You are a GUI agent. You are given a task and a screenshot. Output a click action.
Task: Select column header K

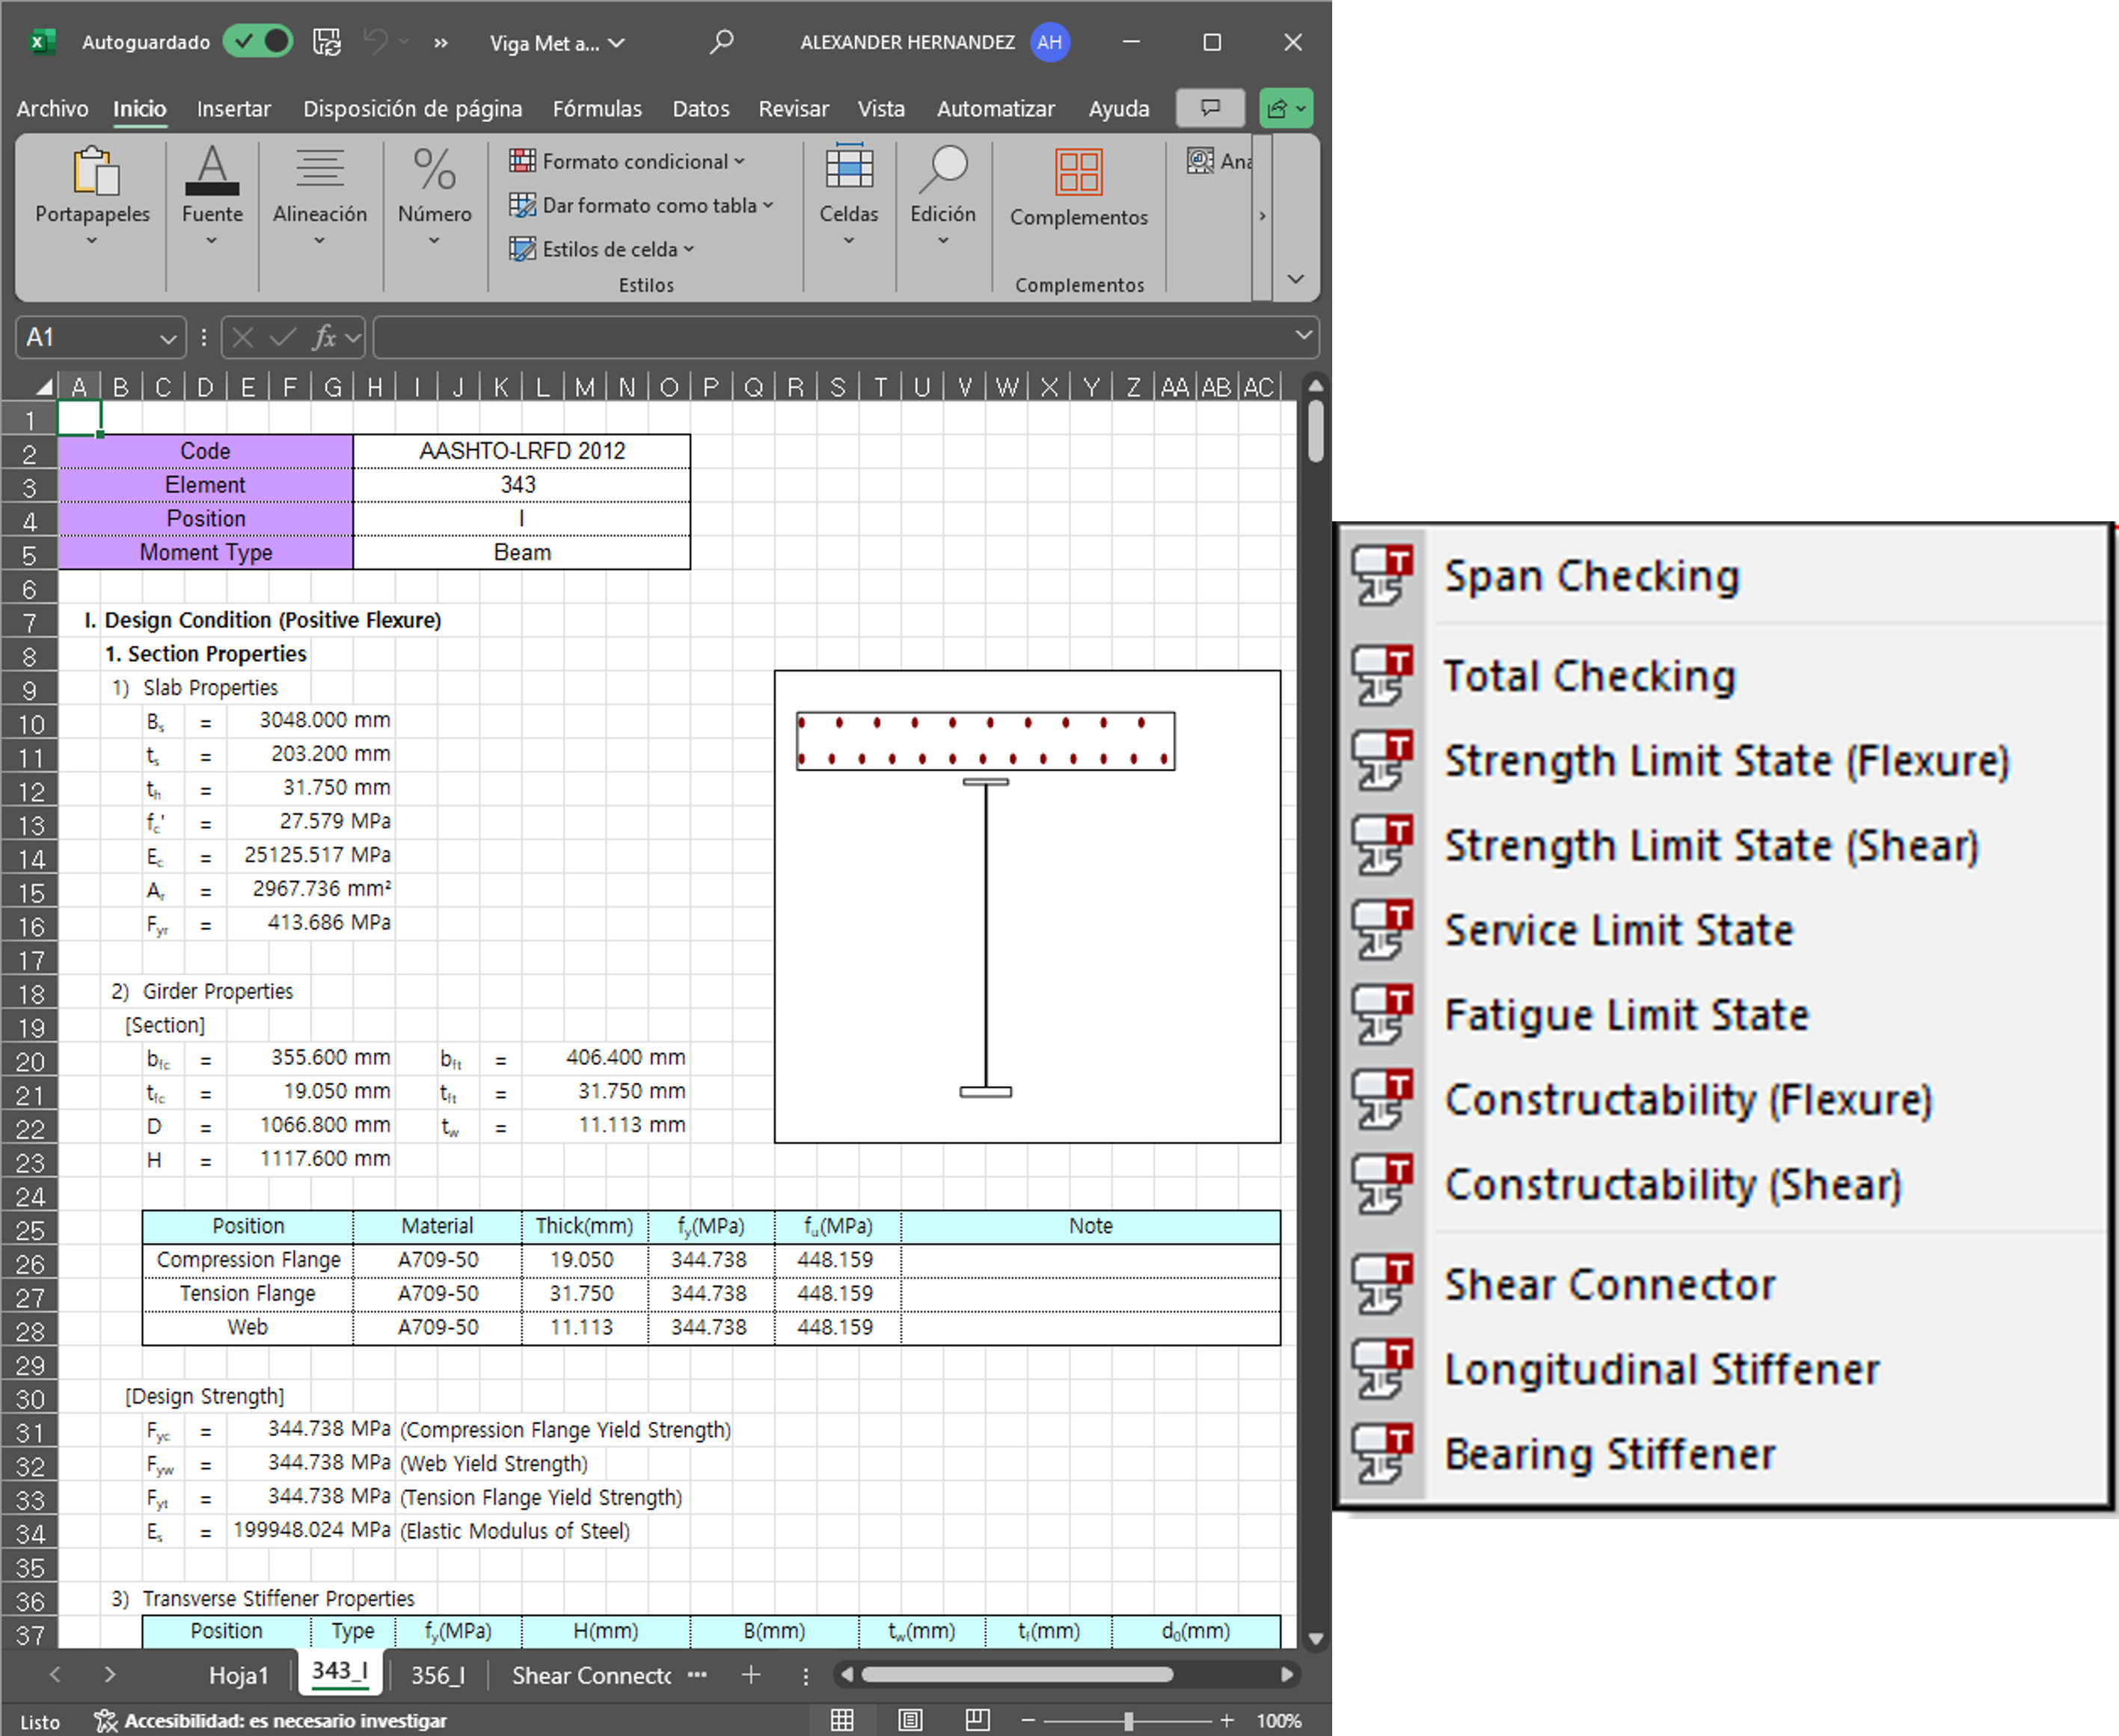pos(500,387)
